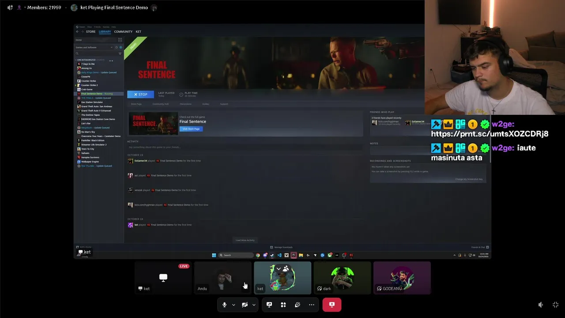Click the library grid view icon

[x=120, y=40]
